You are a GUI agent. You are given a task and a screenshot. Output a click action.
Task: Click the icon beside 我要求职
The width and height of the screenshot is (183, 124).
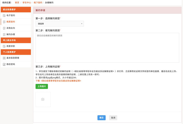click(4, 46)
